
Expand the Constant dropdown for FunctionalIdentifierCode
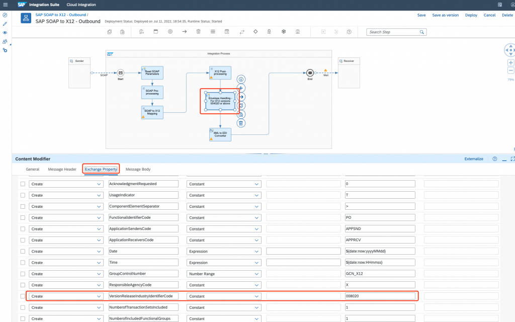[224, 217]
